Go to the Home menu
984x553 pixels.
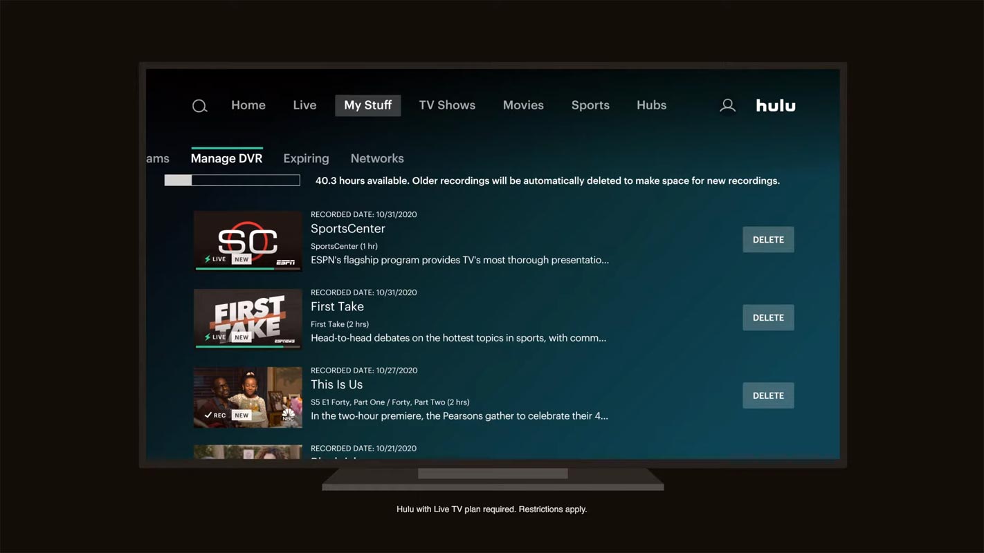(248, 105)
